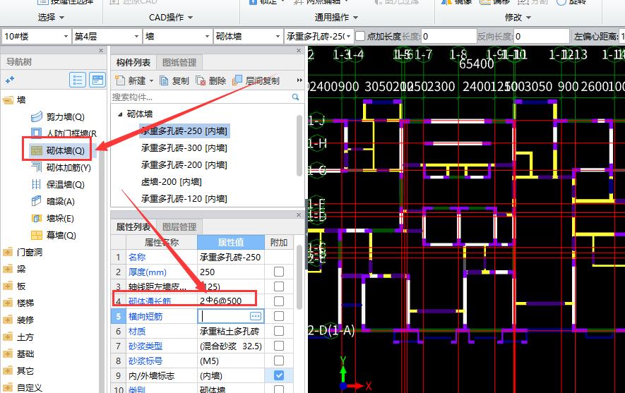This screenshot has width=625, height=393.
Task: Edit the 砌体通长筋 value 2⌀6@500
Action: [230, 301]
